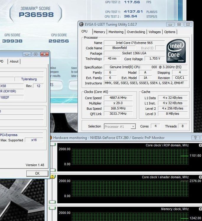Maximize the EVGA E-LEET window
This screenshot has height=221, width=202.
179,24
